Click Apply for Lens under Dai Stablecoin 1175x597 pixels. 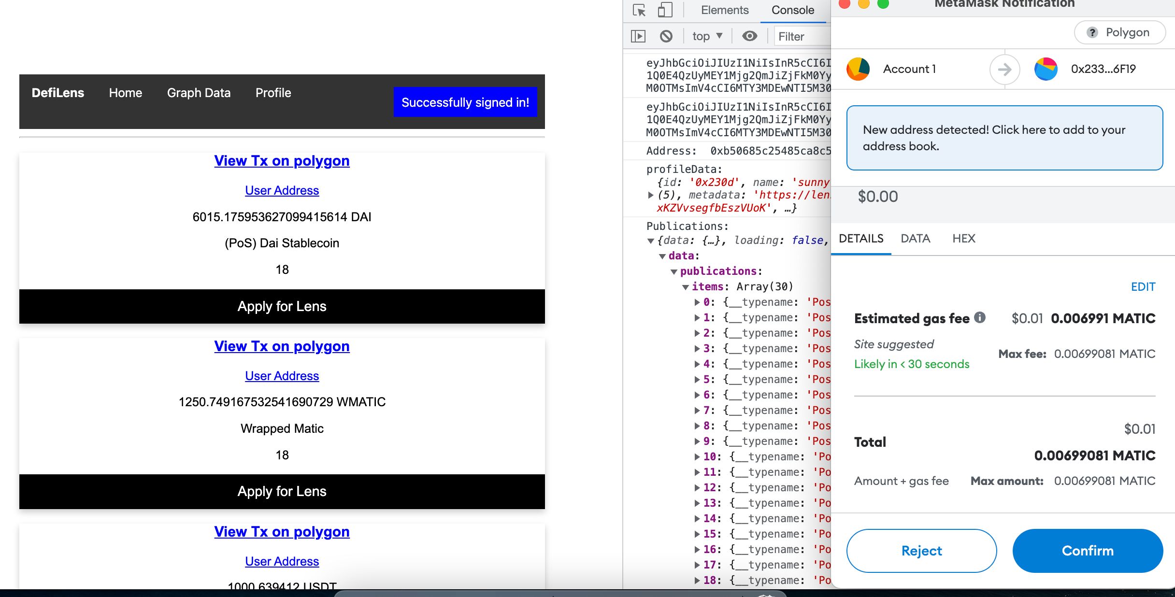click(282, 306)
